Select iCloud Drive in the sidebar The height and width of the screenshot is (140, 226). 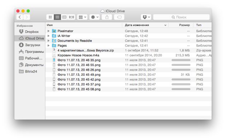coord(30,38)
